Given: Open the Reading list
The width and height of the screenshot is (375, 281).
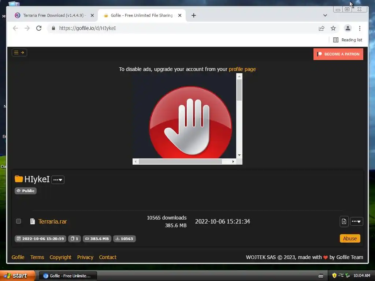Looking at the screenshot, I should (348, 40).
